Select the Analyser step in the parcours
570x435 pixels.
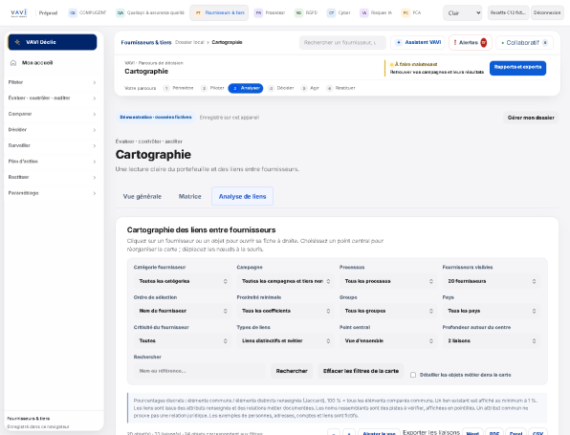246,88
